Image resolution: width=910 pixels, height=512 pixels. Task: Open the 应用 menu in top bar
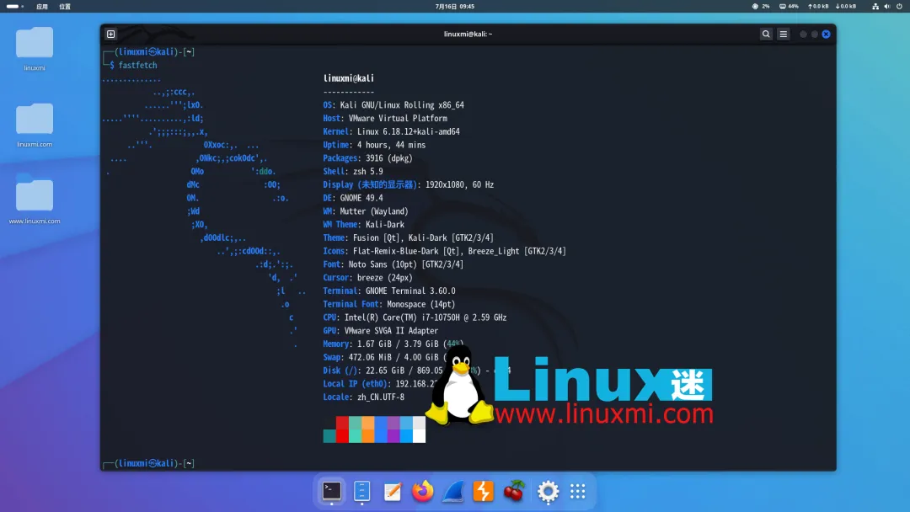(42, 7)
